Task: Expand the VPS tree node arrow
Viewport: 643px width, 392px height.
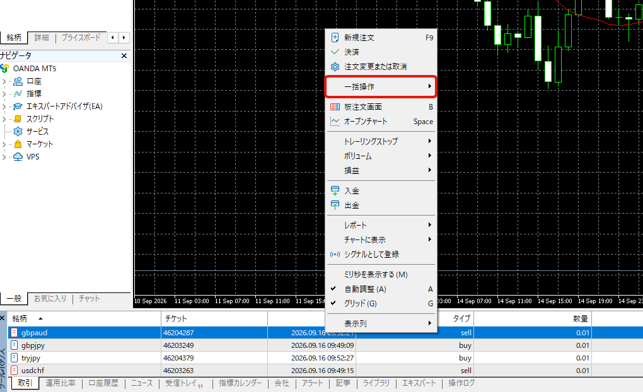Action: pyautogui.click(x=4, y=157)
